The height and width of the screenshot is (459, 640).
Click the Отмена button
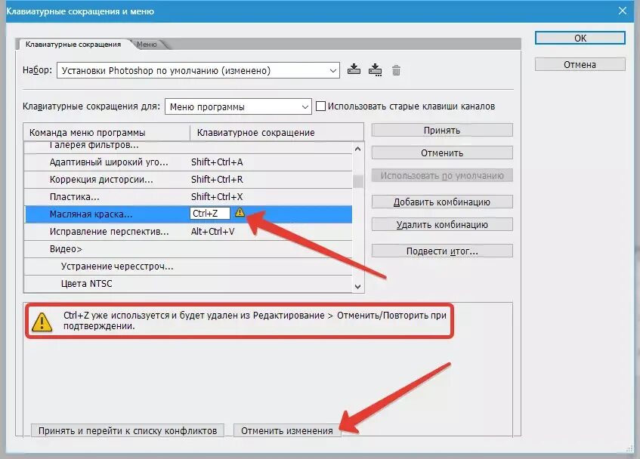click(580, 64)
